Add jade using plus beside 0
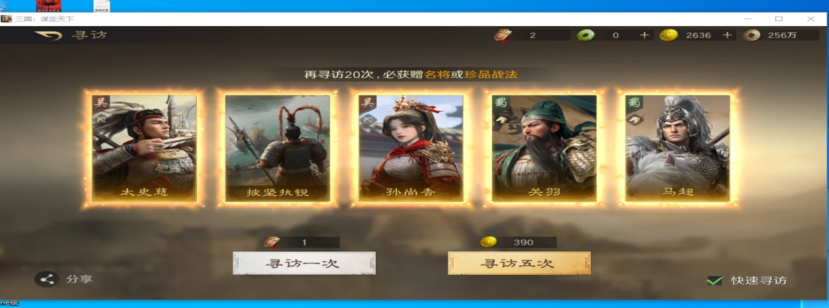This screenshot has height=308, width=829. coord(645,35)
